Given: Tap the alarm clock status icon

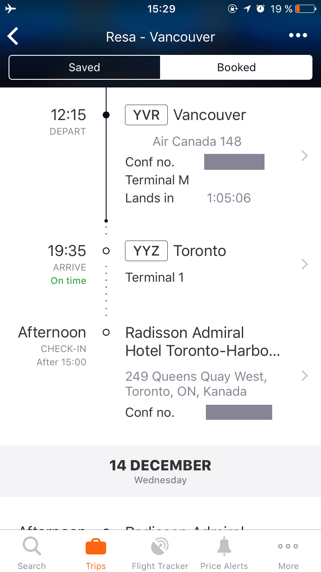Looking at the screenshot, I should click(260, 9).
